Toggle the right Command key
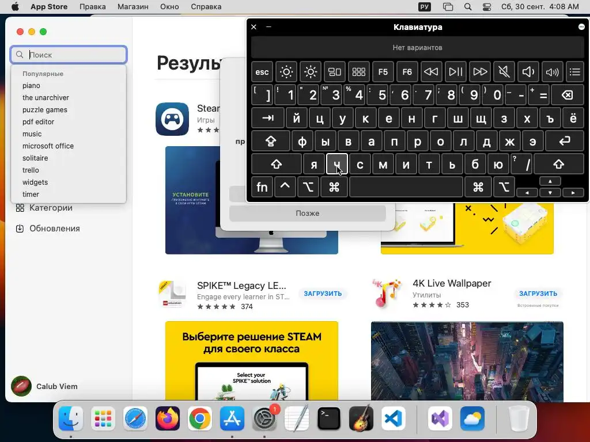The image size is (590, 442). pyautogui.click(x=478, y=187)
